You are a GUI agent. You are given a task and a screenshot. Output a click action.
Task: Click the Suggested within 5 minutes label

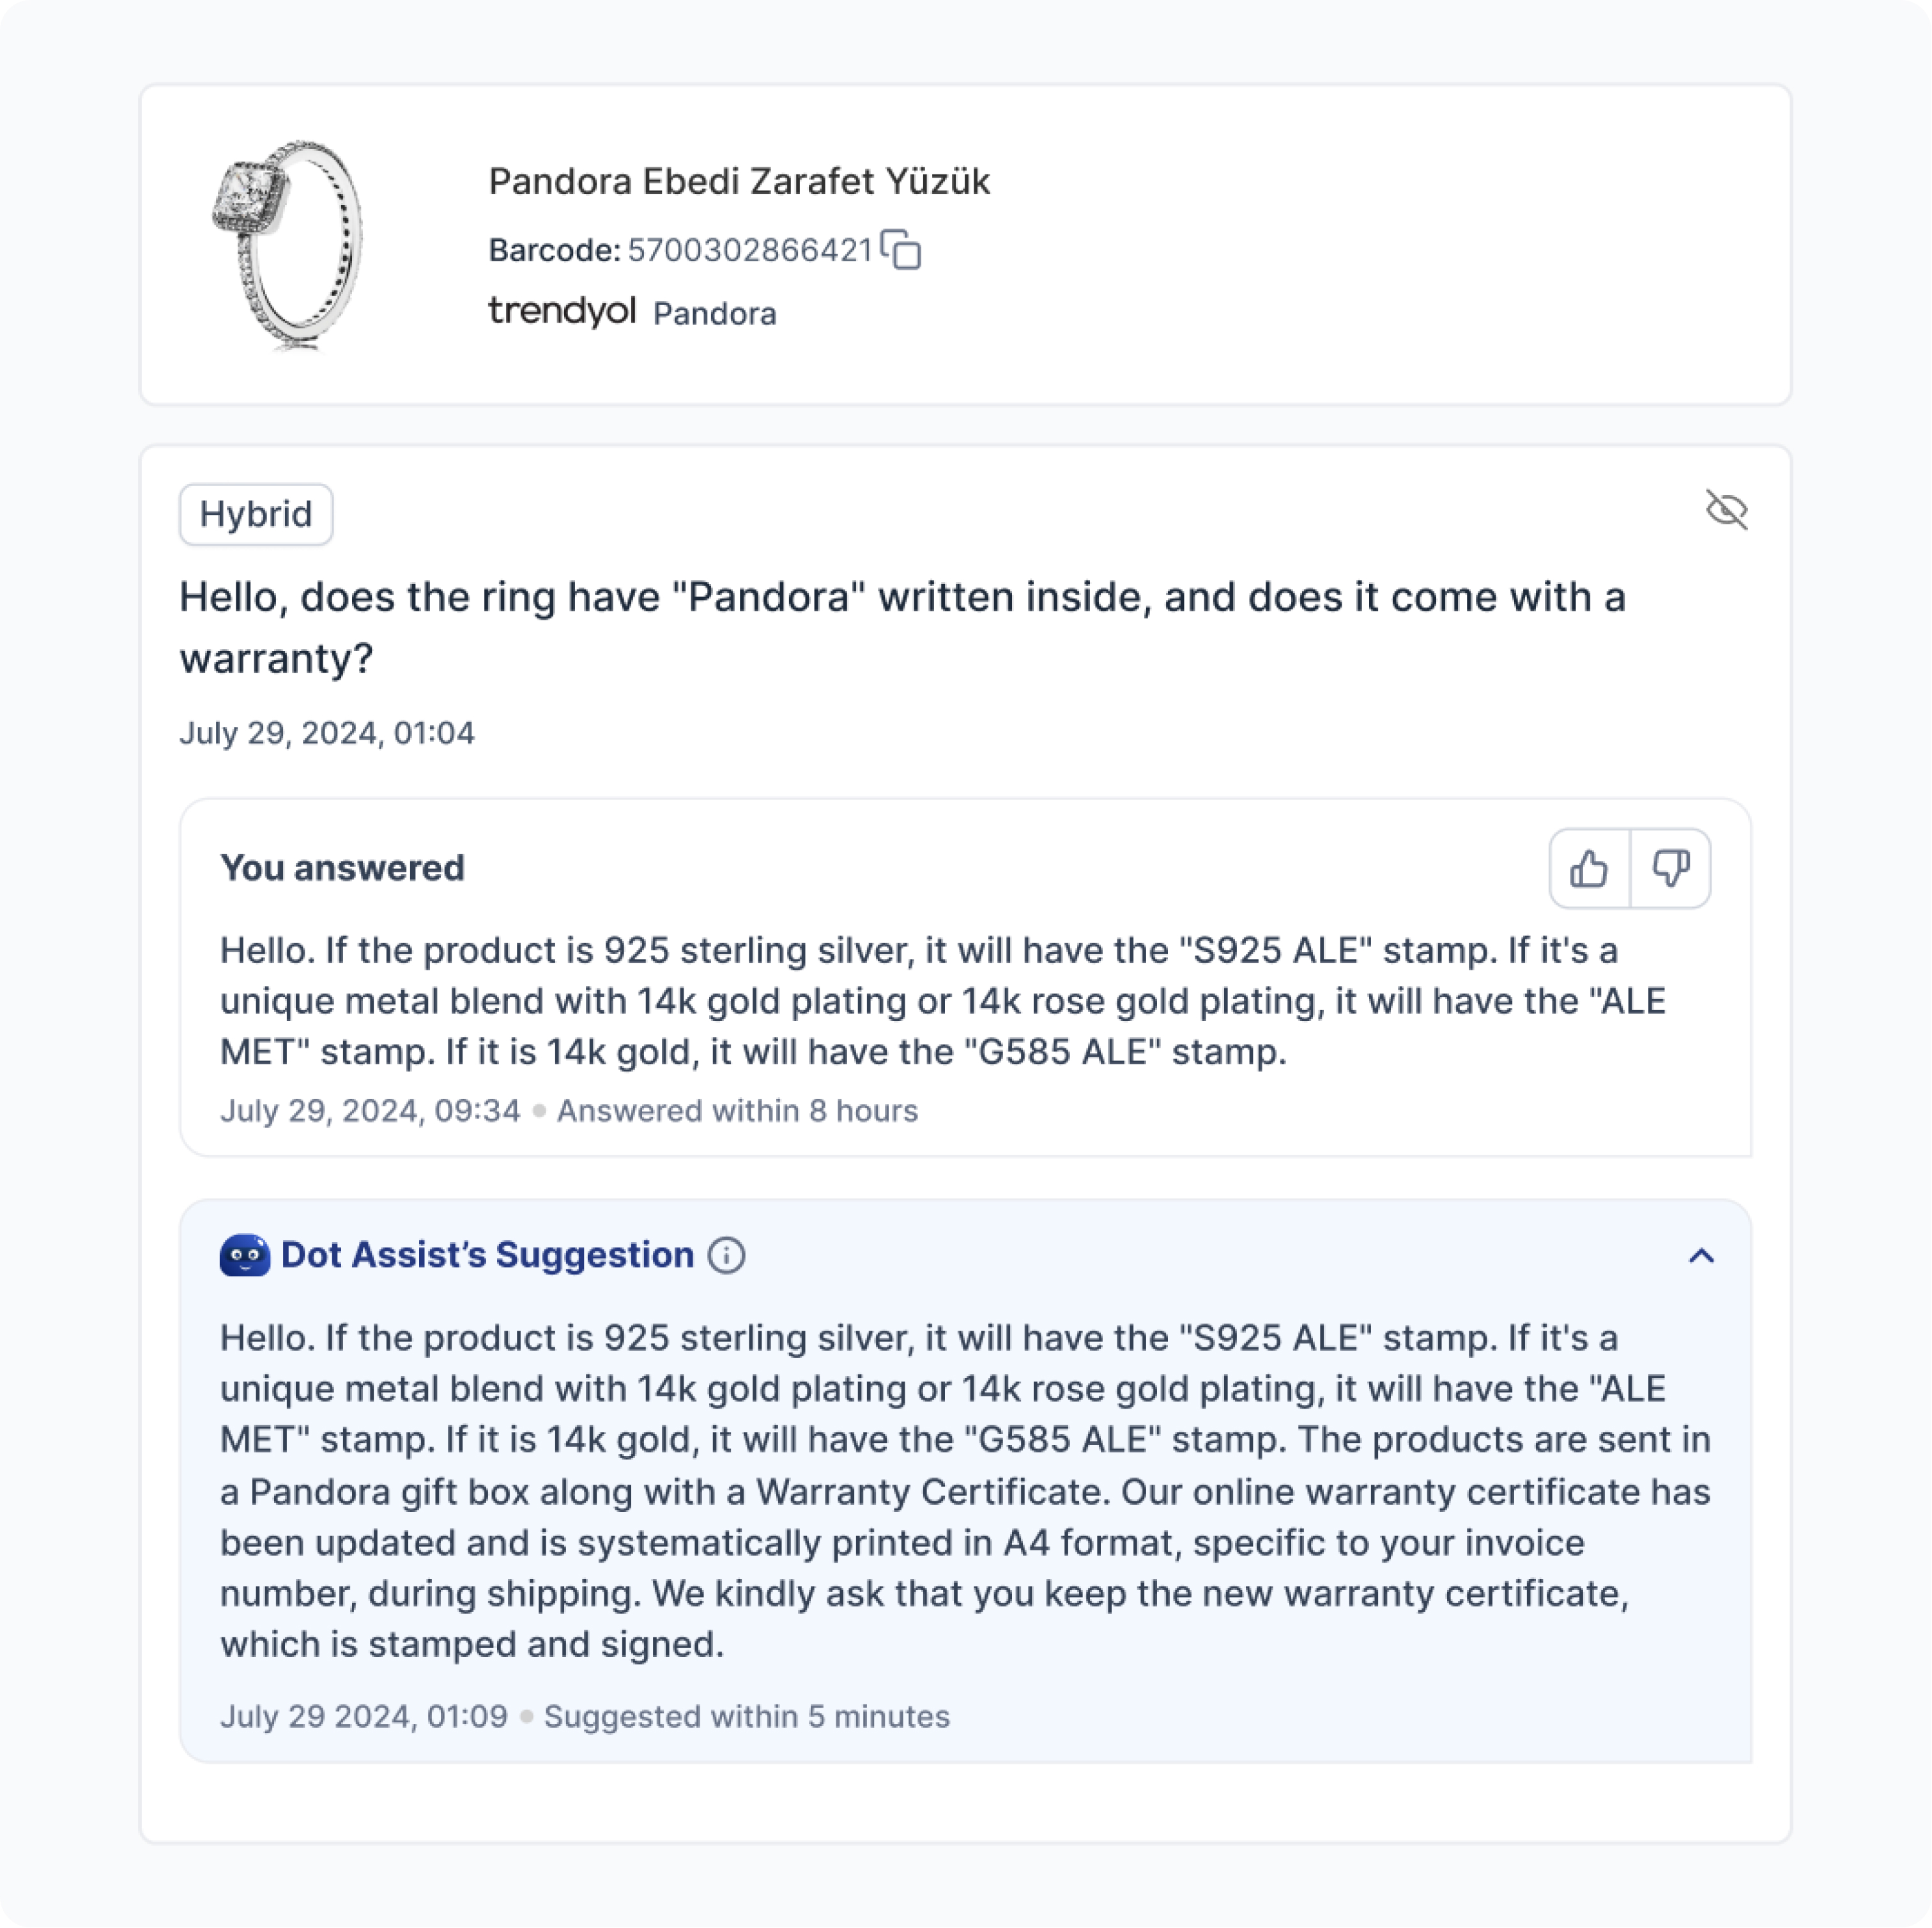tap(747, 1717)
